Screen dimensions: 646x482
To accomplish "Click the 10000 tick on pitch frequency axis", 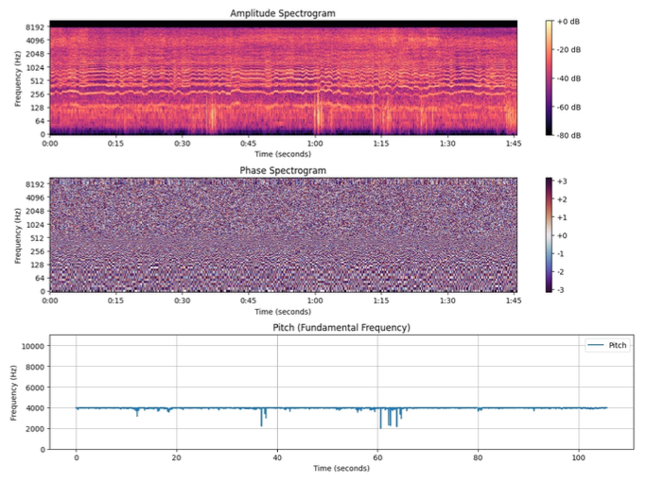I will point(47,347).
